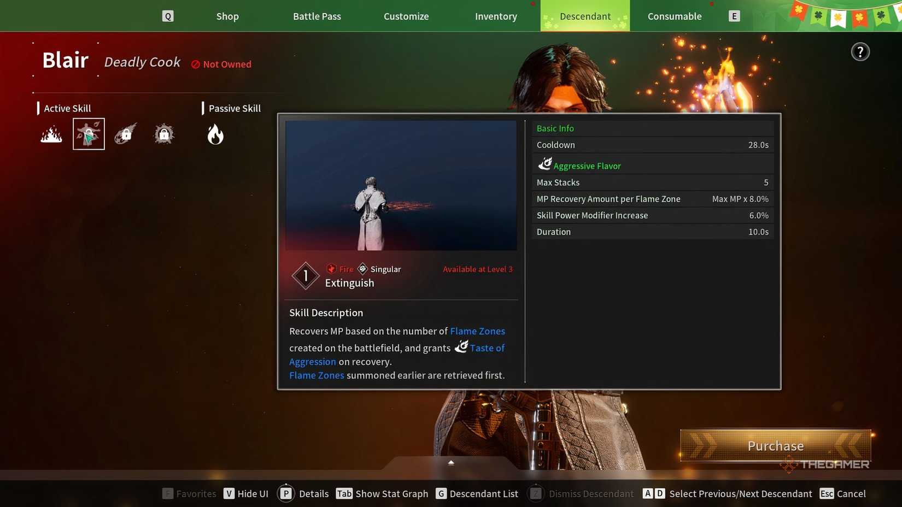The width and height of the screenshot is (902, 507).
Task: Open the help question mark icon
Action: tap(860, 52)
